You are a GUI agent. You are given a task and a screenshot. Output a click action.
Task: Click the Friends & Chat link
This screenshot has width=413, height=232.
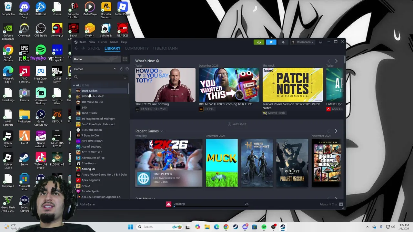(x=328, y=204)
